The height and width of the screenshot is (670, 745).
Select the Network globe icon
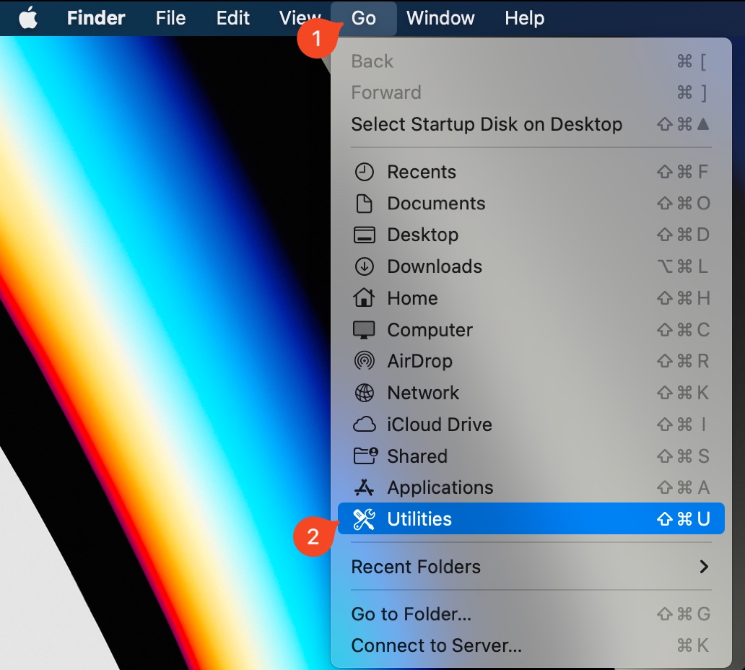[365, 393]
